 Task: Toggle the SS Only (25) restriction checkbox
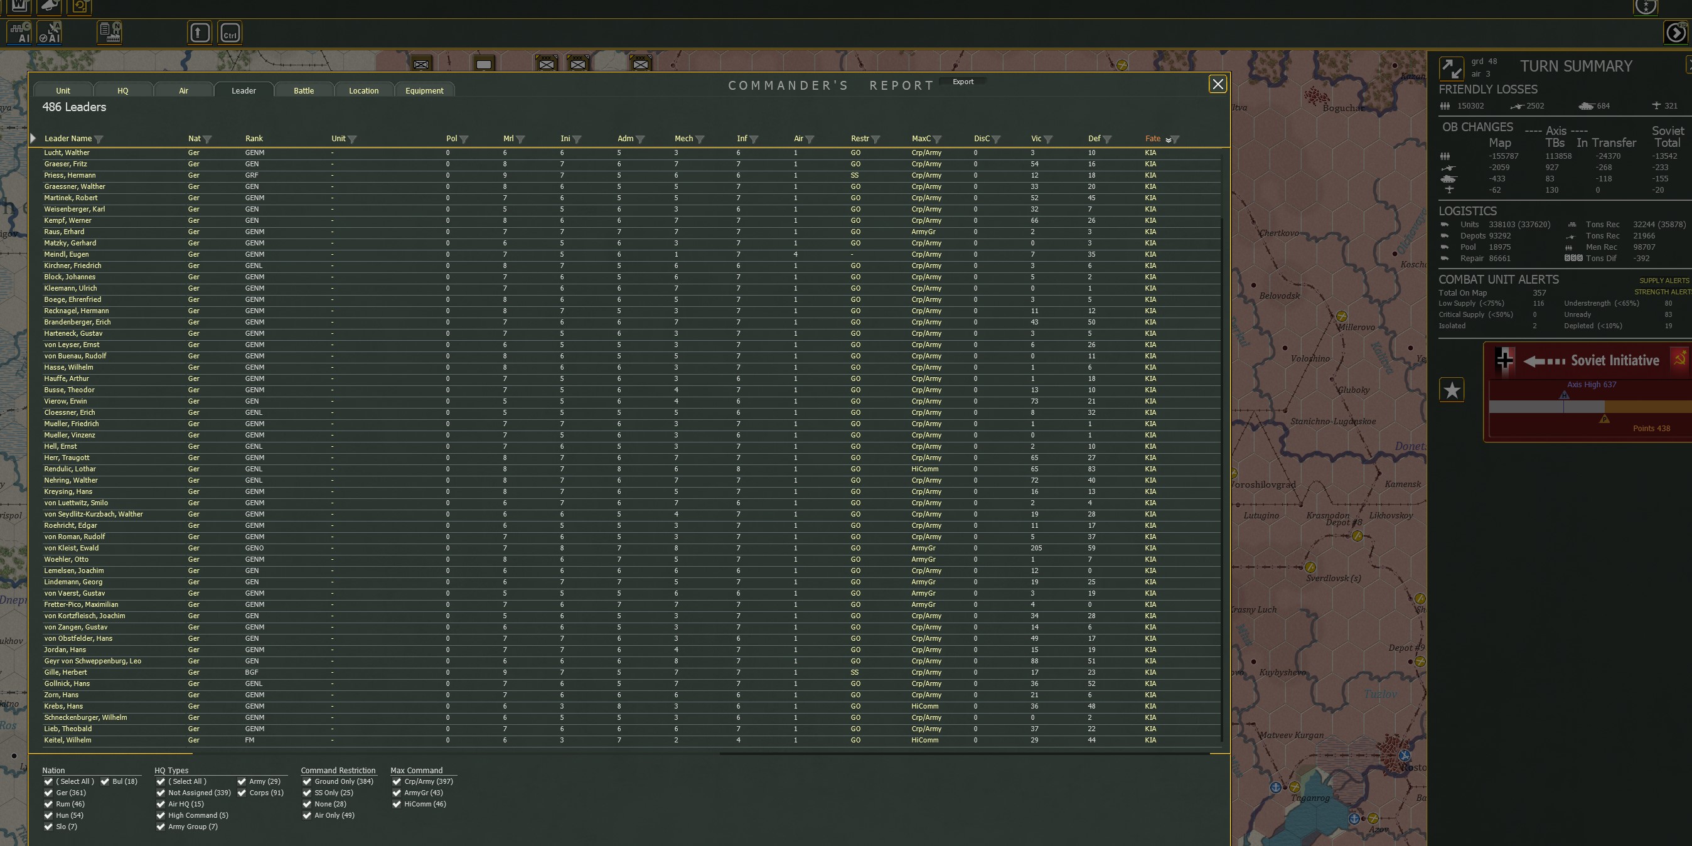[307, 793]
